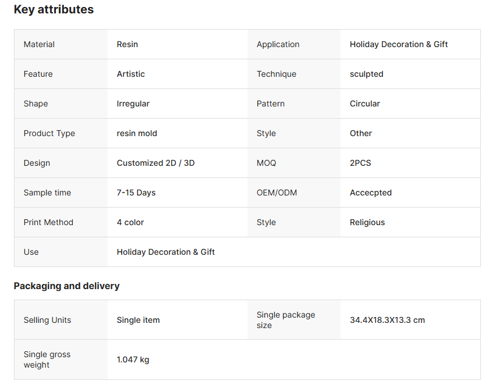489x388 pixels.
Task: Click the Use label cell
Action: pyautogui.click(x=31, y=252)
